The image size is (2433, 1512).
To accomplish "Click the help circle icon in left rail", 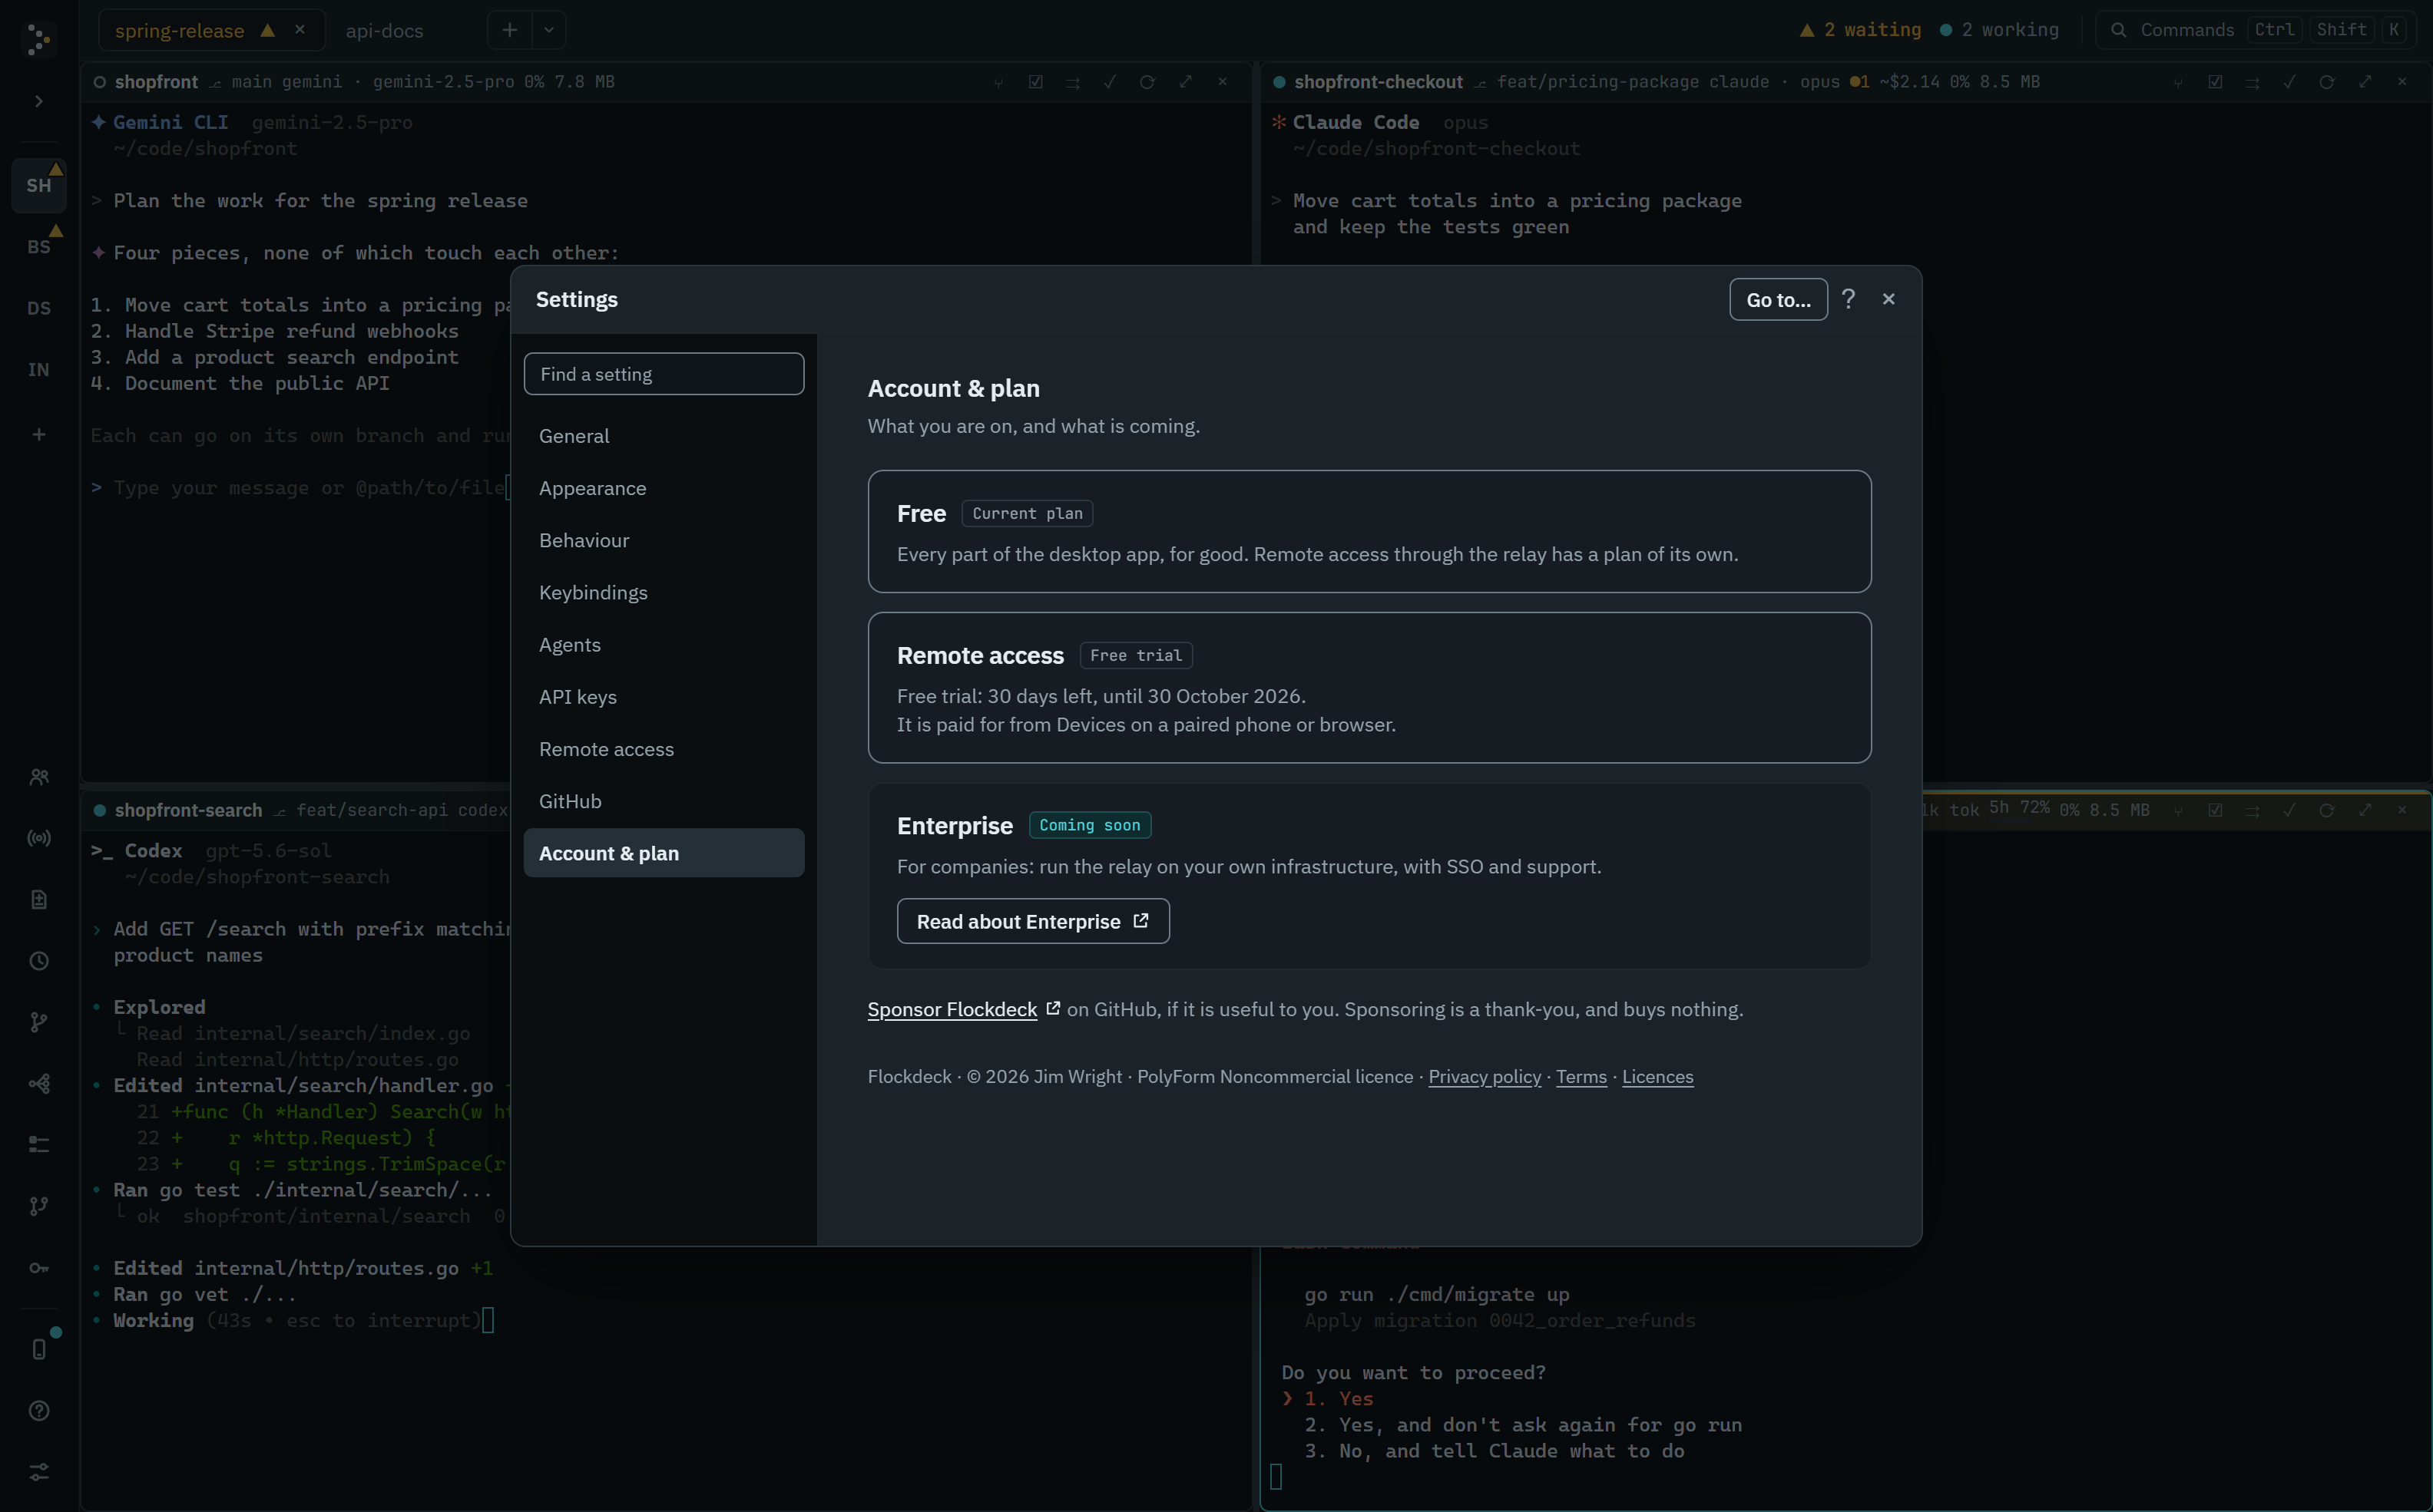I will pyautogui.click(x=39, y=1411).
